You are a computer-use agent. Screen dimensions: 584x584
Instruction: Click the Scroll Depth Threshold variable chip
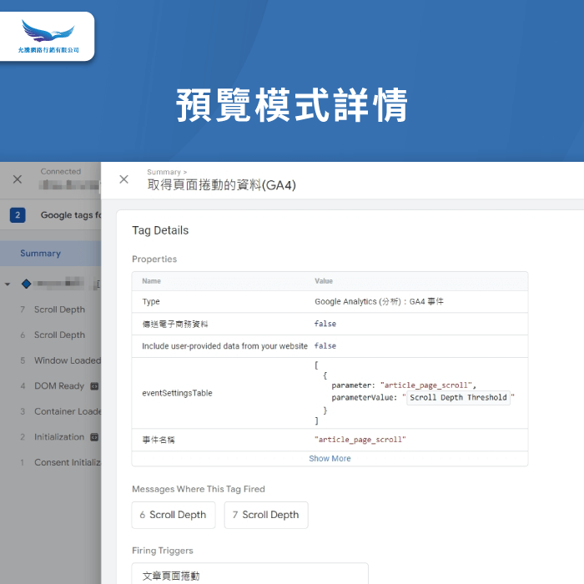(x=458, y=398)
